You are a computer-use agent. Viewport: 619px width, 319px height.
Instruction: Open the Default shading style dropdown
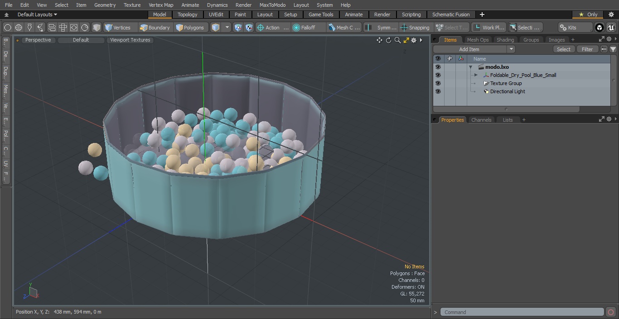(81, 40)
